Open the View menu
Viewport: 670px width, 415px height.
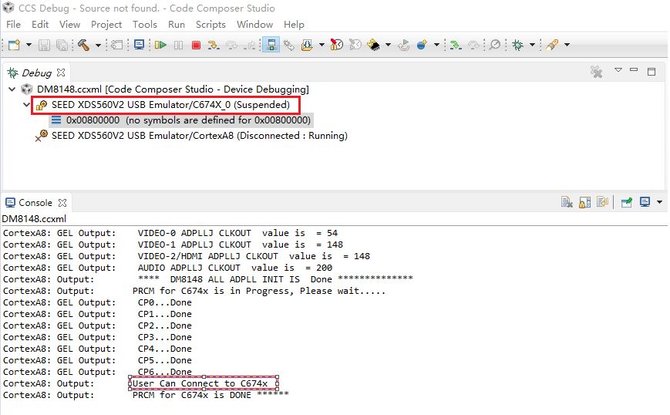pyautogui.click(x=69, y=25)
